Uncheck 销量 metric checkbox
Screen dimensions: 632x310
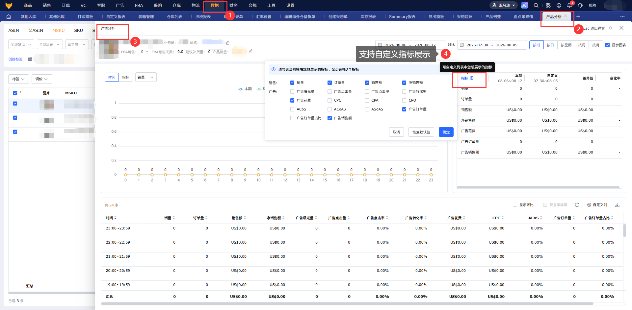pyautogui.click(x=292, y=83)
